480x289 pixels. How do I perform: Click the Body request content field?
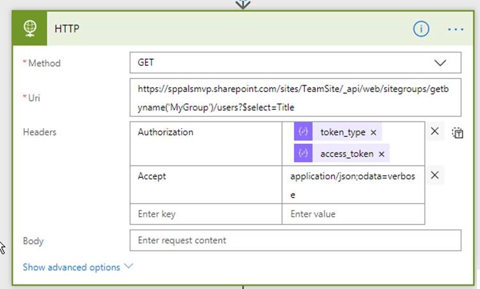(x=295, y=240)
